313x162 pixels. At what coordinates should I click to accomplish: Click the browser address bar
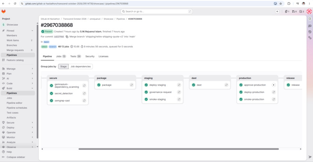click(148, 3)
